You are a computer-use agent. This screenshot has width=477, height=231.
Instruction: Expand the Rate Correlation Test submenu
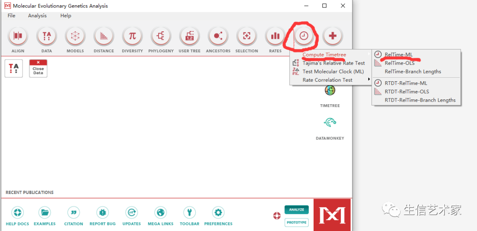coord(331,80)
